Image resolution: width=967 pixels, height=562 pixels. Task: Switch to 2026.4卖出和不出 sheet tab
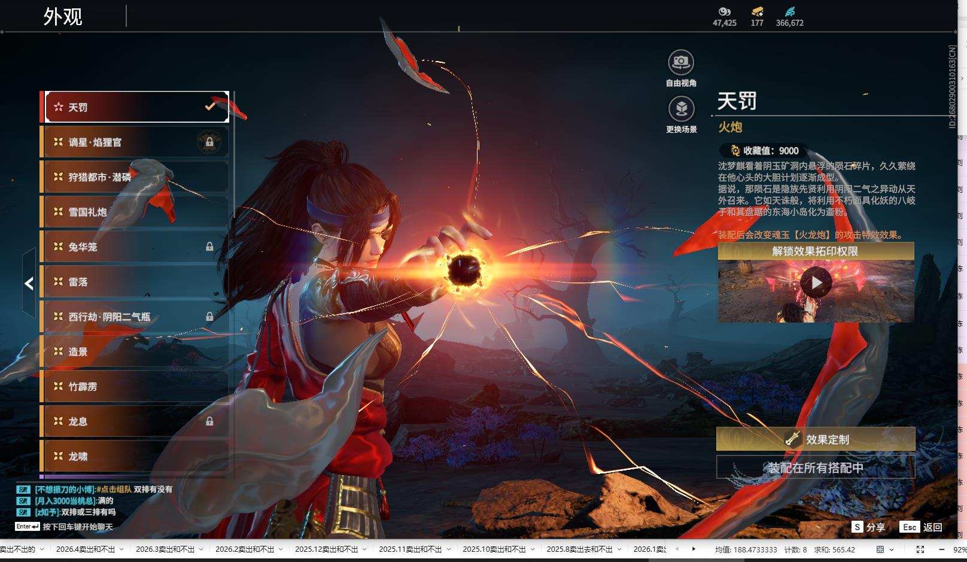86,549
